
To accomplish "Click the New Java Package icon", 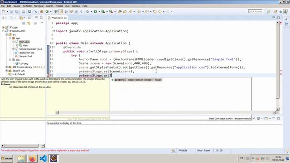I will (x=42, y=12).
